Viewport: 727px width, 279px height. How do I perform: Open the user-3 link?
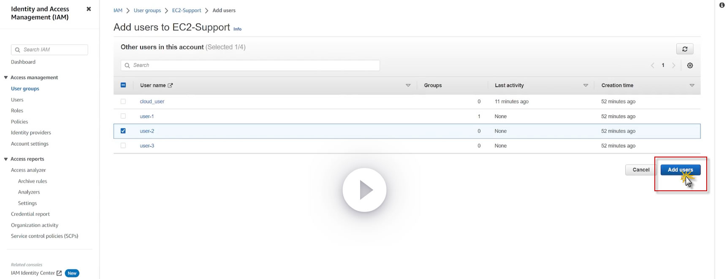[147, 146]
